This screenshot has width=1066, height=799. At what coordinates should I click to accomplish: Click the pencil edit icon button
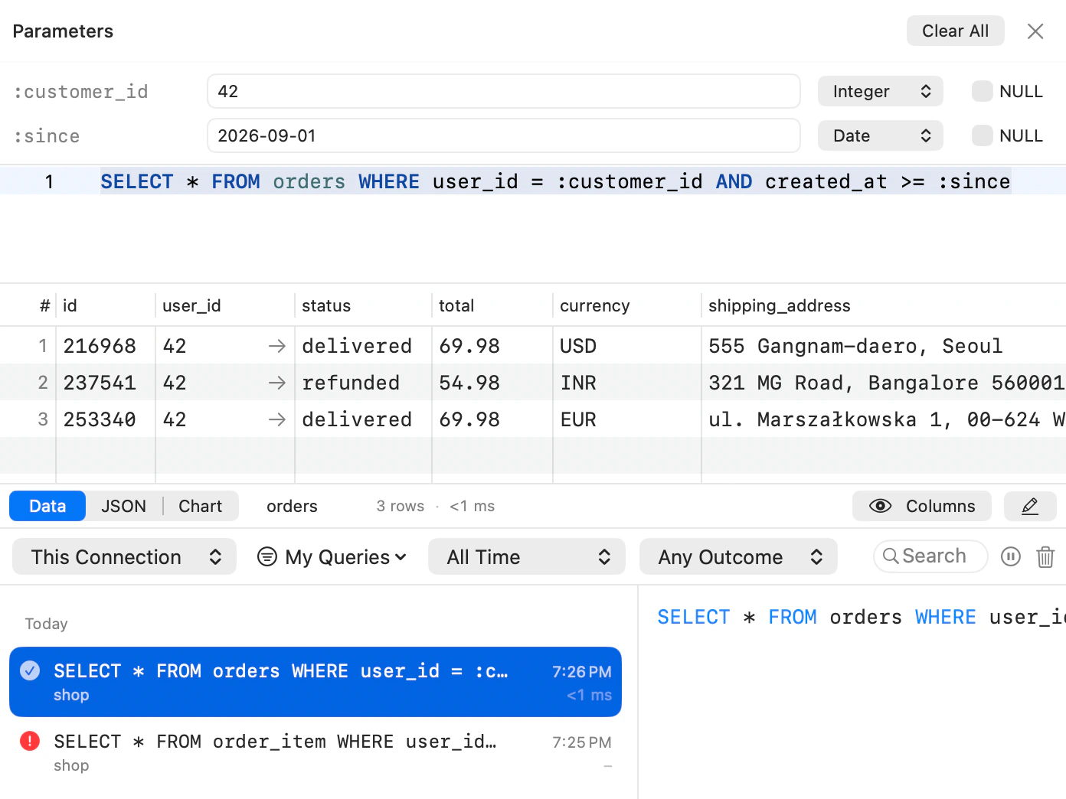point(1030,506)
